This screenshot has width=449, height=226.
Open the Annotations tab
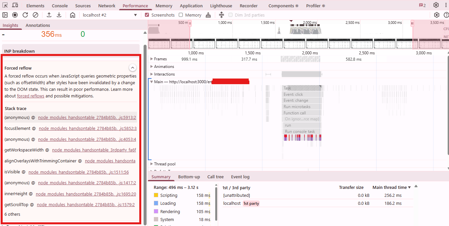coord(37,25)
